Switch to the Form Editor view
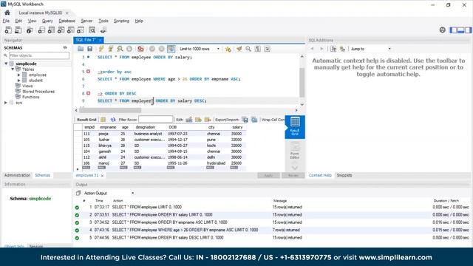 [295, 151]
